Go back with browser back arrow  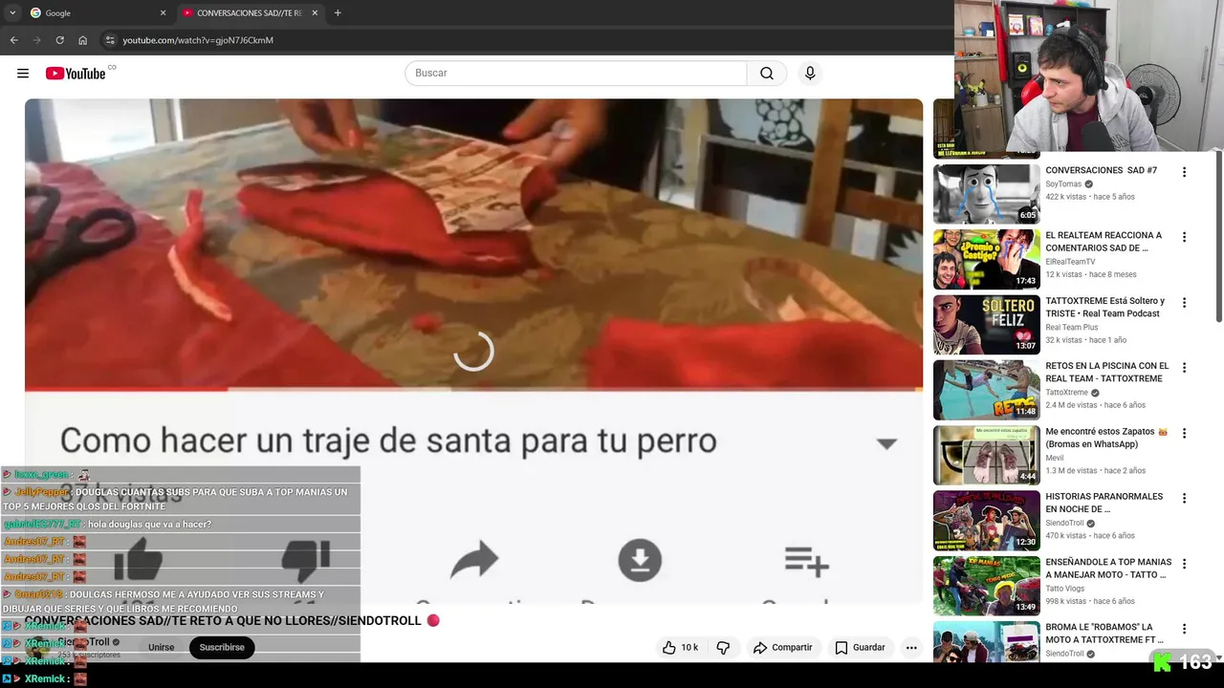(13, 40)
